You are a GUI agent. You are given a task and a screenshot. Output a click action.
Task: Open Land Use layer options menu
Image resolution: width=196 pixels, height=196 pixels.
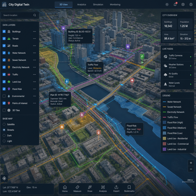(x=34, y=82)
